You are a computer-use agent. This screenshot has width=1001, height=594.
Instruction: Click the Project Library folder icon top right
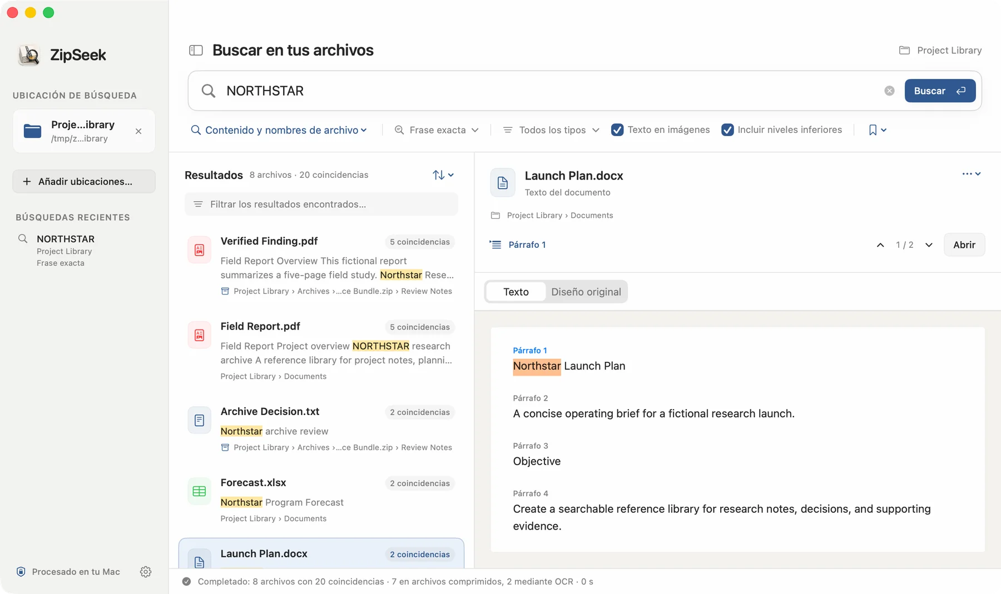[905, 51]
